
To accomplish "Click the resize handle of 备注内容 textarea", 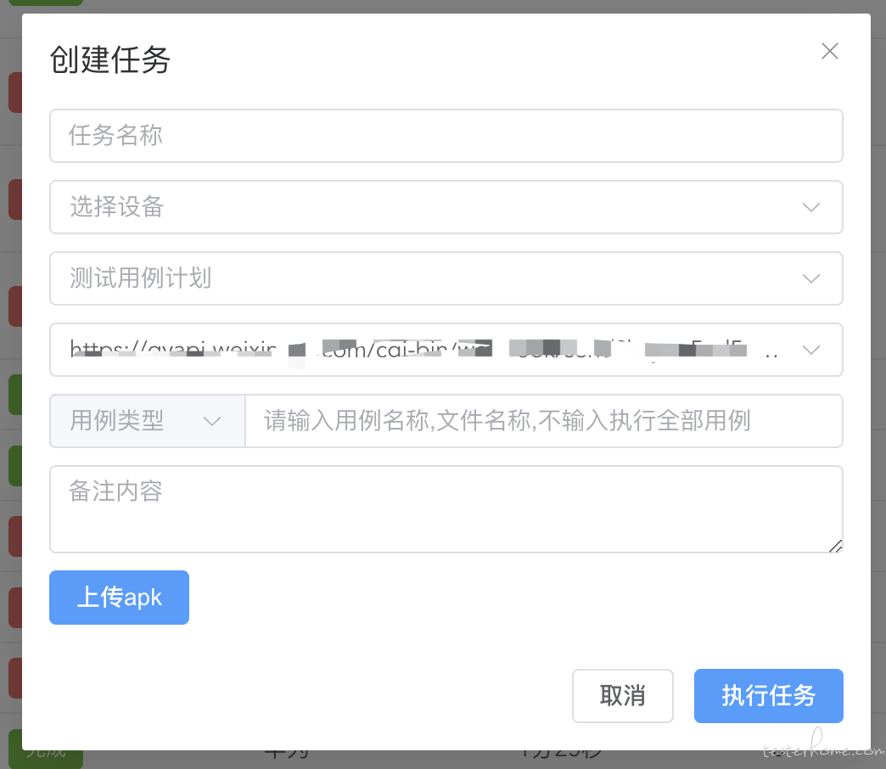I will [836, 546].
